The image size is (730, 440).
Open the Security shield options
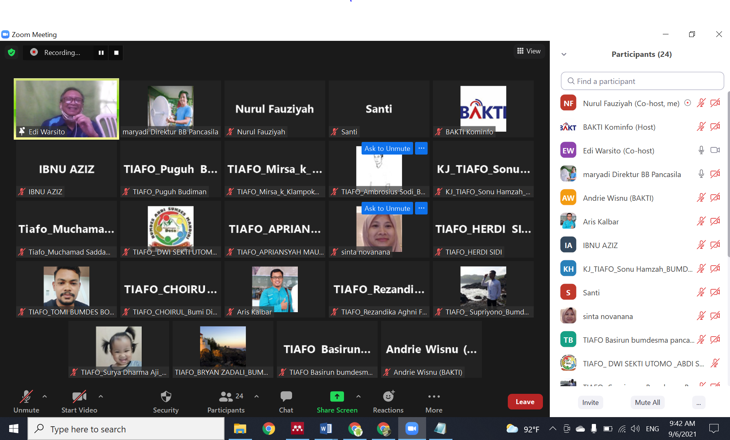pyautogui.click(x=166, y=402)
